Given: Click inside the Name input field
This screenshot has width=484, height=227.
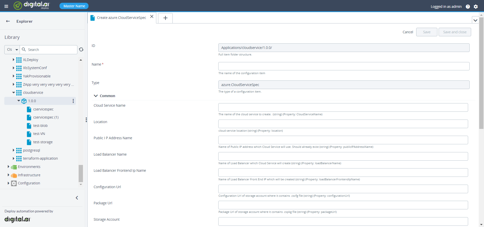Looking at the screenshot, I should pyautogui.click(x=344, y=66).
